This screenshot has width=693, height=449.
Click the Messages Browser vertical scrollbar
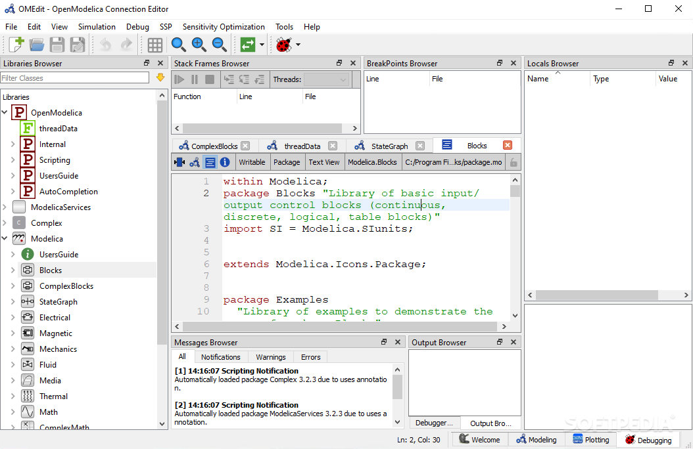coord(397,387)
